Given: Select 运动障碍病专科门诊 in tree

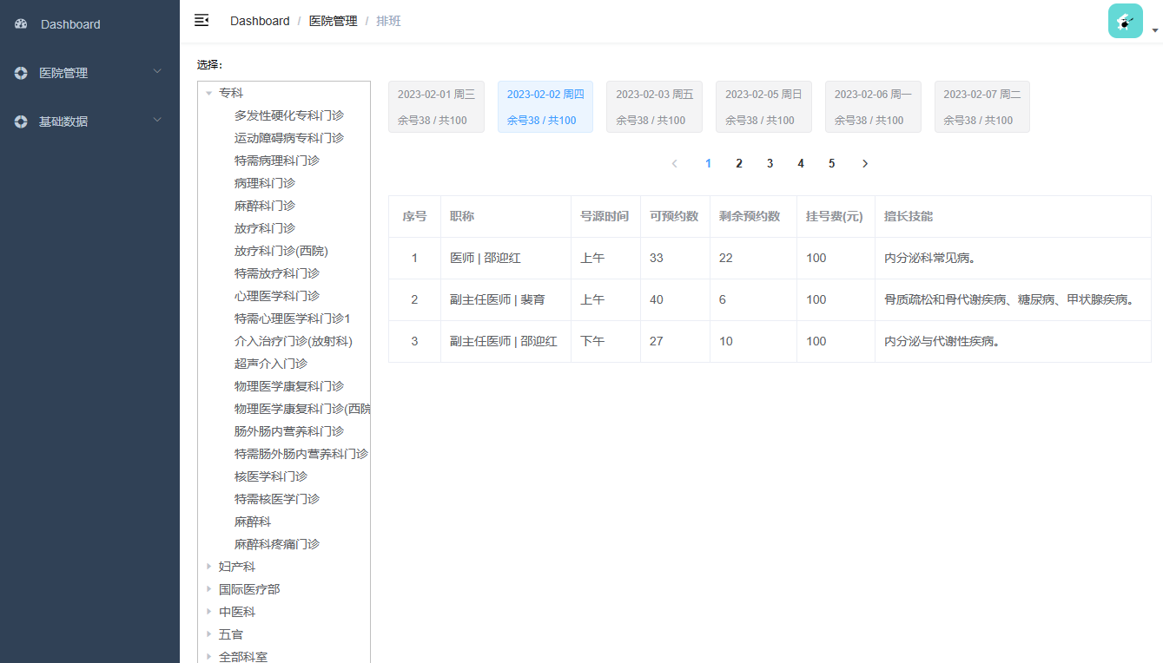Looking at the screenshot, I should pyautogui.click(x=289, y=138).
